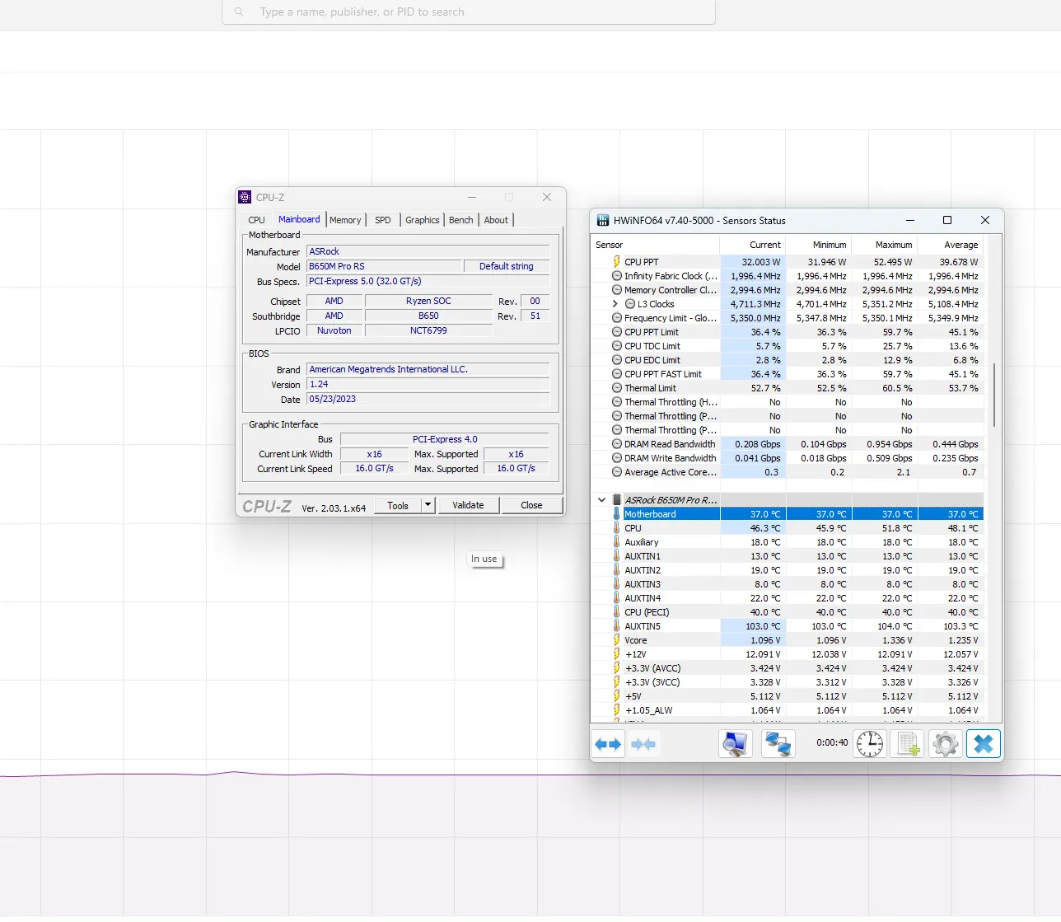Viewport: 1061px width, 922px height.
Task: Open HWiNFO sensor settings gear icon
Action: (946, 744)
